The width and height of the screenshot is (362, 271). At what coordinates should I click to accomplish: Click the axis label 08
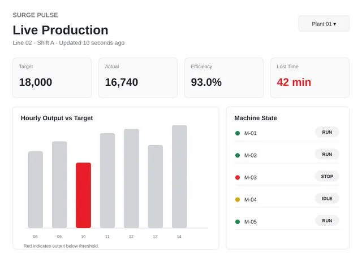coord(35,237)
